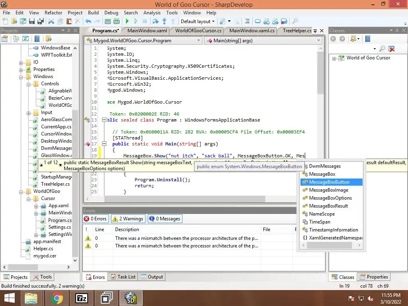Switch to the Tools panel tab
Image resolution: width=408 pixels, height=306 pixels.
pyautogui.click(x=43, y=277)
